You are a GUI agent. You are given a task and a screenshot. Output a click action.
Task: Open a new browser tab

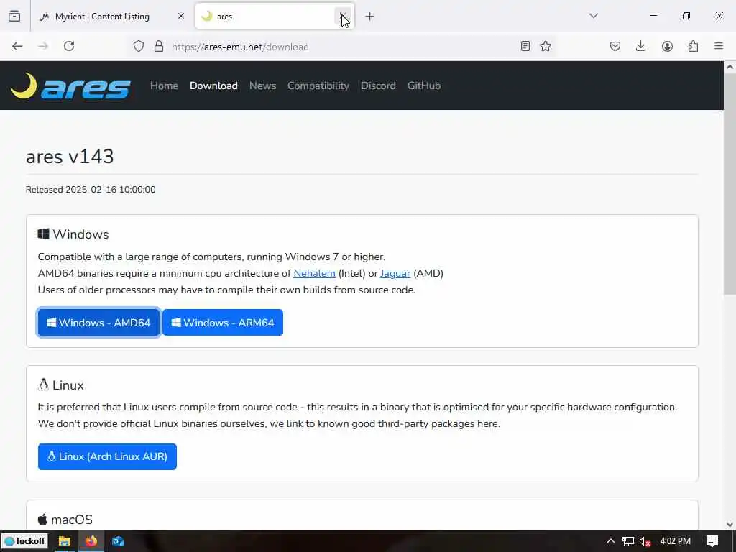(370, 17)
